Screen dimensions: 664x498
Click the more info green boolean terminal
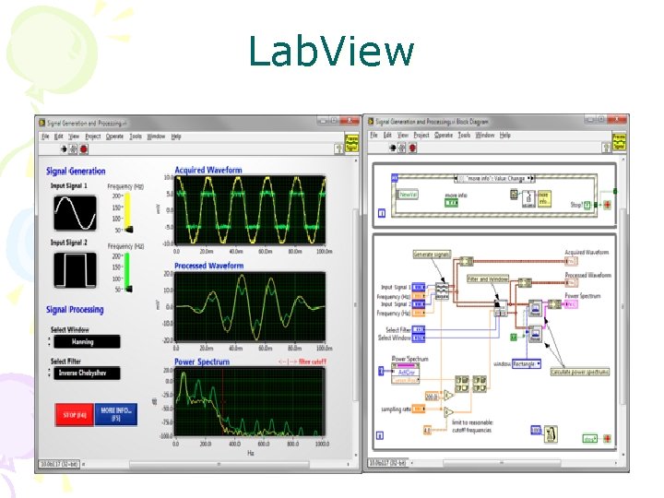(x=451, y=203)
